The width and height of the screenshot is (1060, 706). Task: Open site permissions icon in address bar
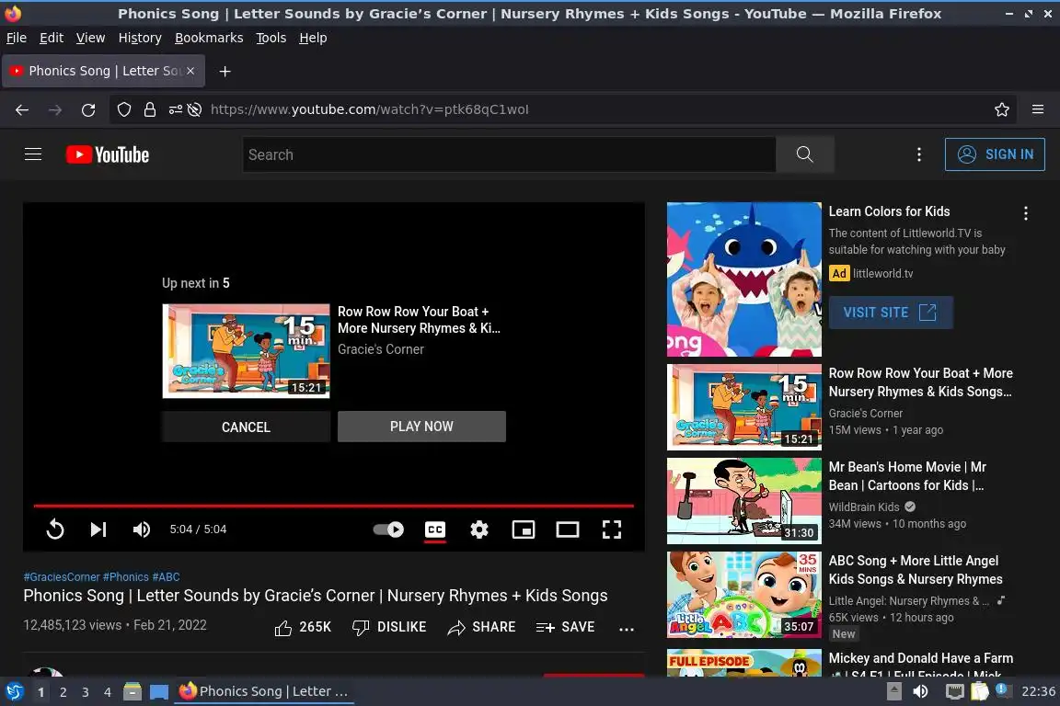[x=175, y=109]
